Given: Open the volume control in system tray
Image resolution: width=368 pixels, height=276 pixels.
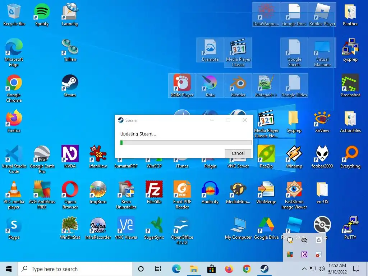Looking at the screenshot, I should (322, 269).
